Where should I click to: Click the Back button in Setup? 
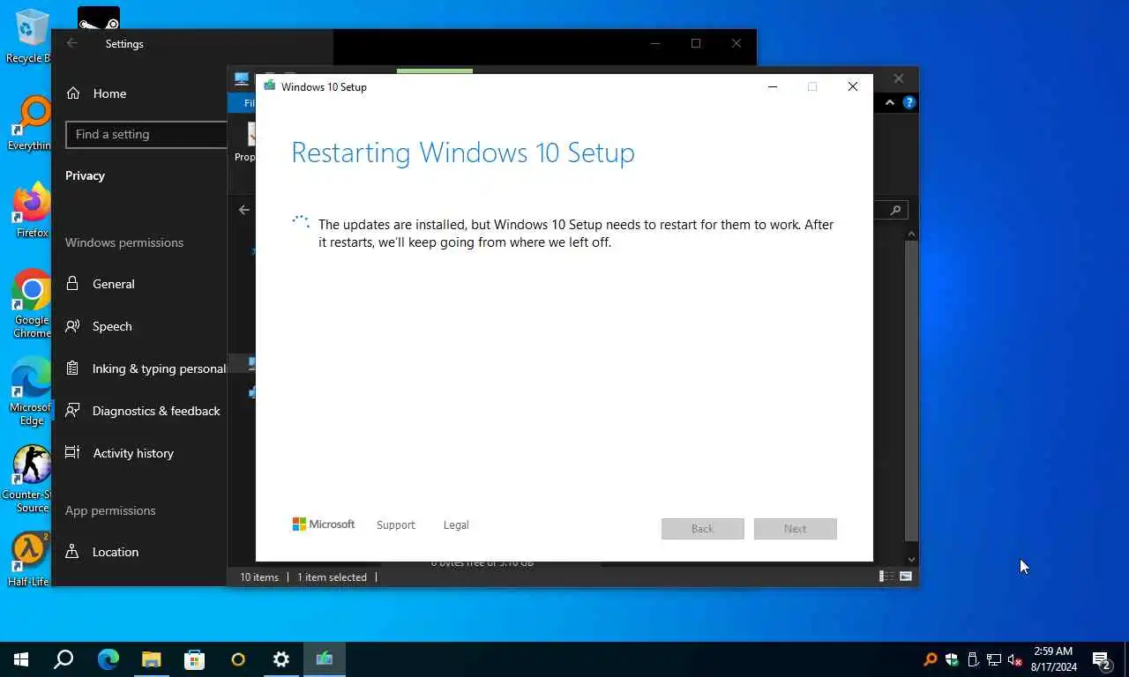[x=703, y=529]
